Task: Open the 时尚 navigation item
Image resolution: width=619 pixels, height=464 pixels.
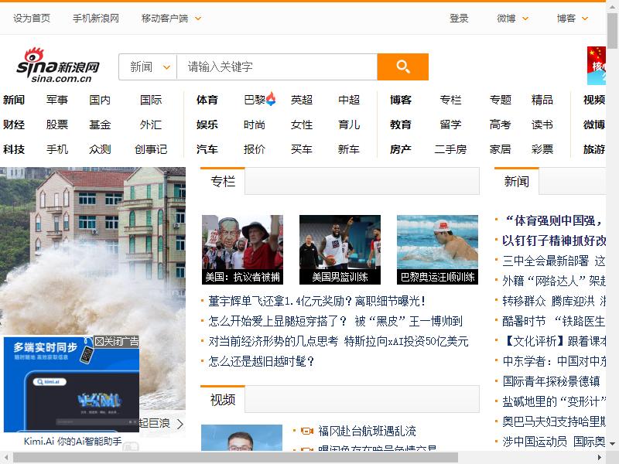Action: coord(255,125)
